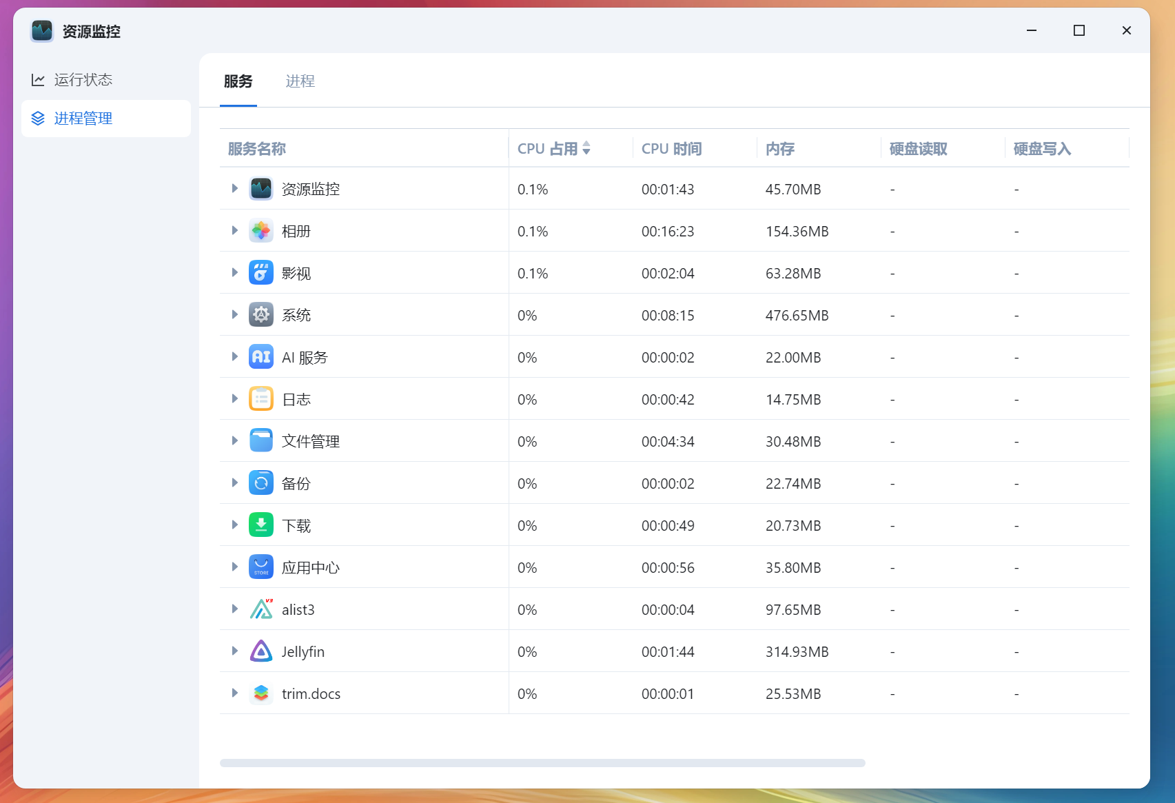This screenshot has width=1175, height=803.
Task: Click the 硬盘读取 column header
Action: click(x=943, y=148)
